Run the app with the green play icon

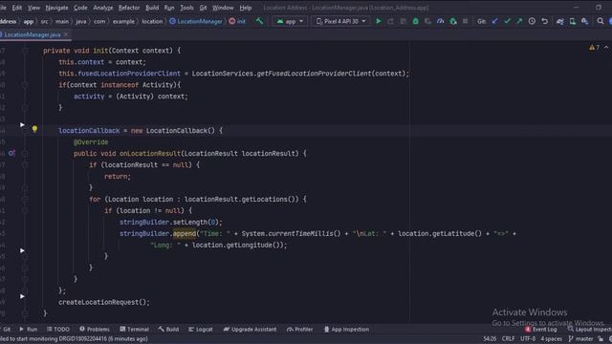pos(379,21)
